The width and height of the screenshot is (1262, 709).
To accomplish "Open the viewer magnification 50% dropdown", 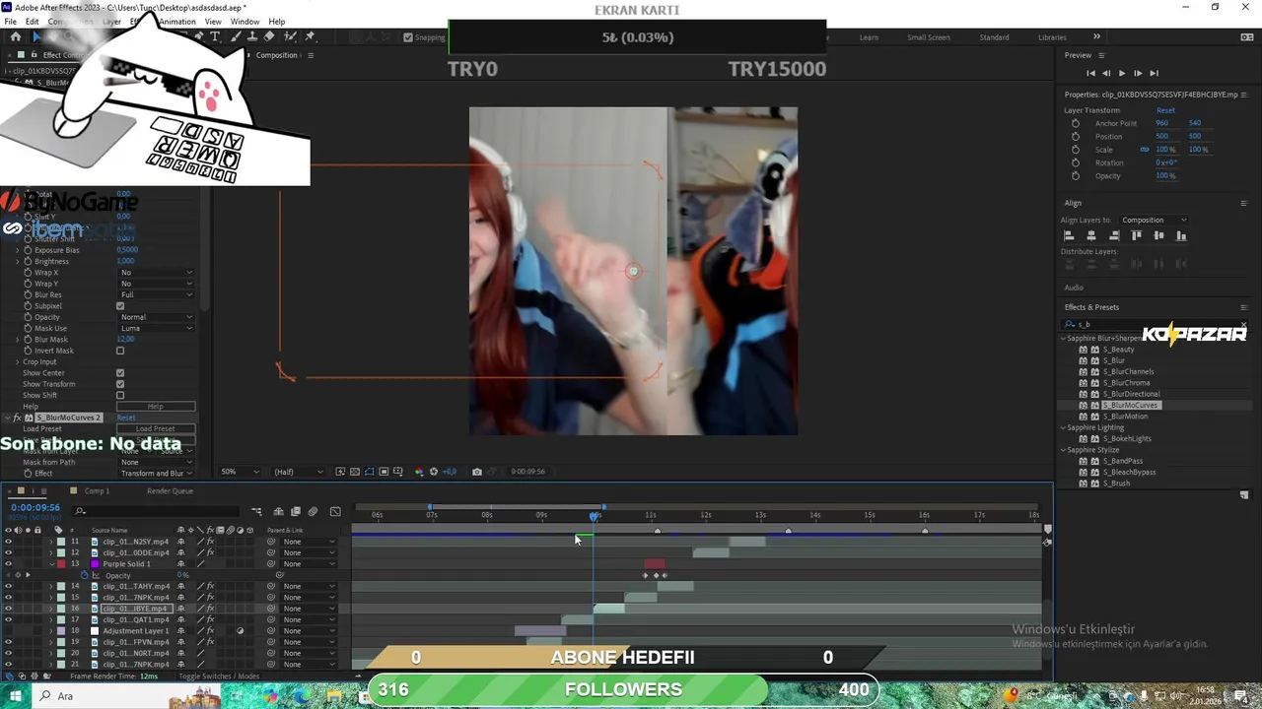I will (x=241, y=472).
